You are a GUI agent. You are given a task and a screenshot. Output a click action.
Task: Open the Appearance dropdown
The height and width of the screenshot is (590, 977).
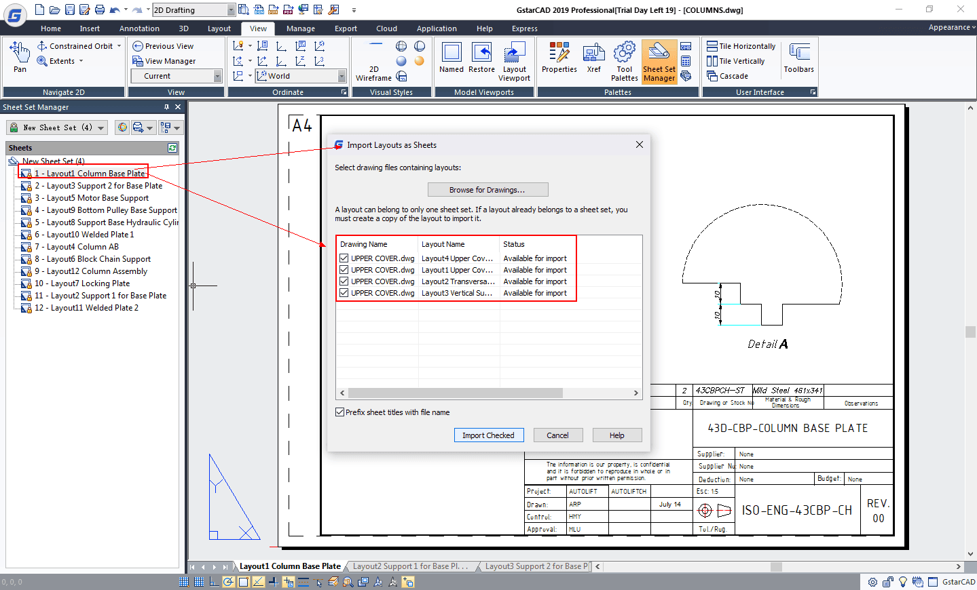pyautogui.click(x=952, y=27)
